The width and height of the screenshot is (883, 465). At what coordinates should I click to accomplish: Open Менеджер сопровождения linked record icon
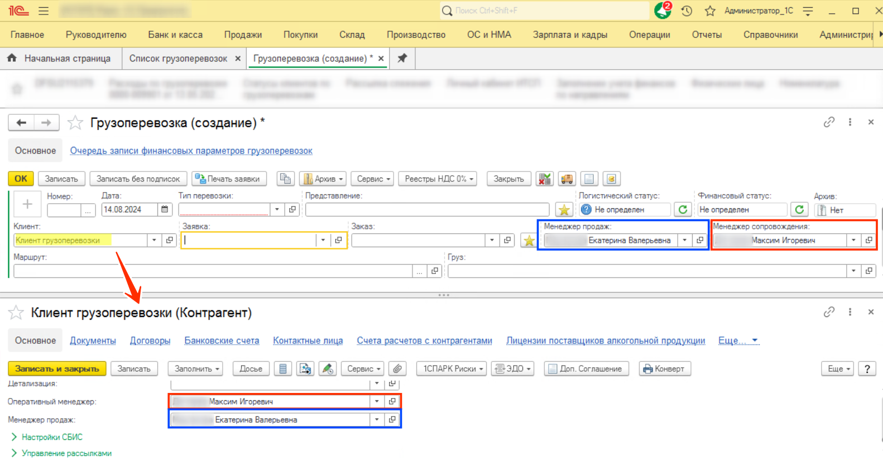pos(868,240)
